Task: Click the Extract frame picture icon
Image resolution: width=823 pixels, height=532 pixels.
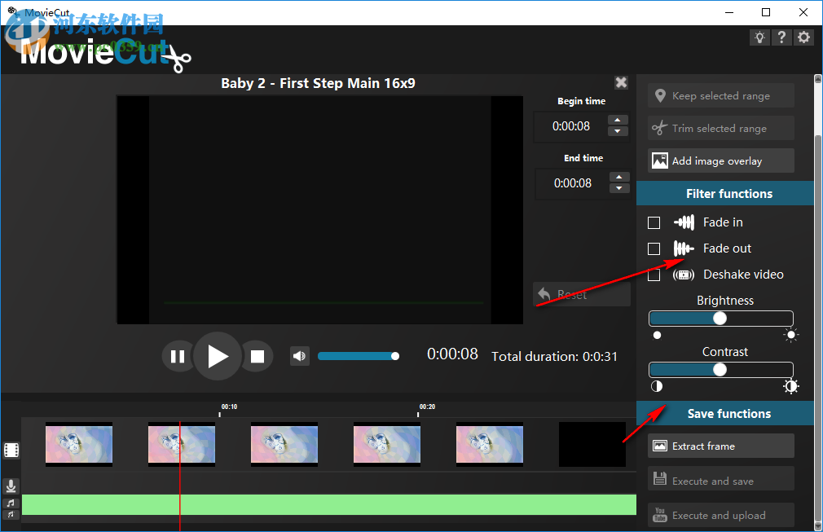Action: [660, 446]
